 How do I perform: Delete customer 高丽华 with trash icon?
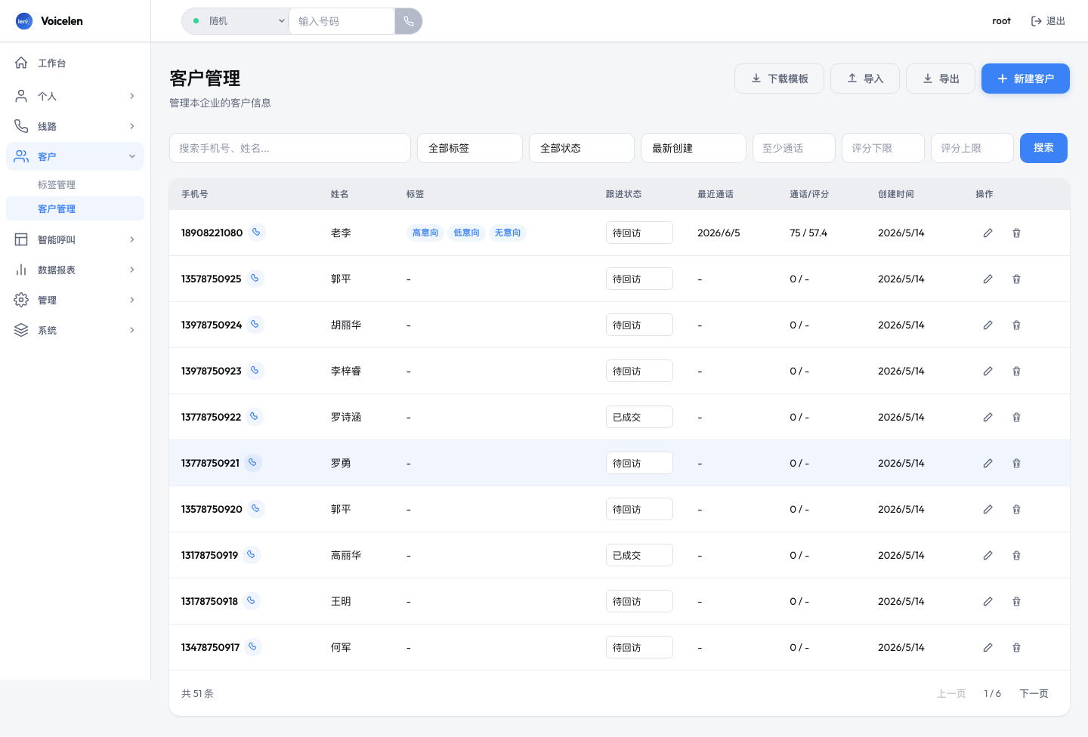point(1016,555)
